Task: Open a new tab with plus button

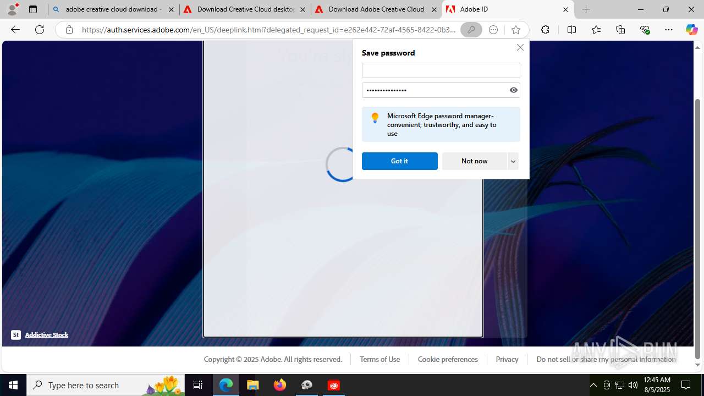Action: tap(586, 9)
